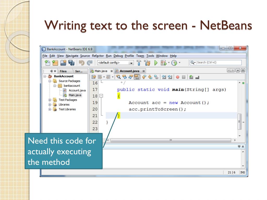267x200 pixels.
Task: Open the Navigate menu
Action: tap(72, 56)
